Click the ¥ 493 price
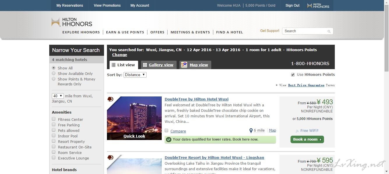This screenshot has width=389, height=174. (x=325, y=102)
